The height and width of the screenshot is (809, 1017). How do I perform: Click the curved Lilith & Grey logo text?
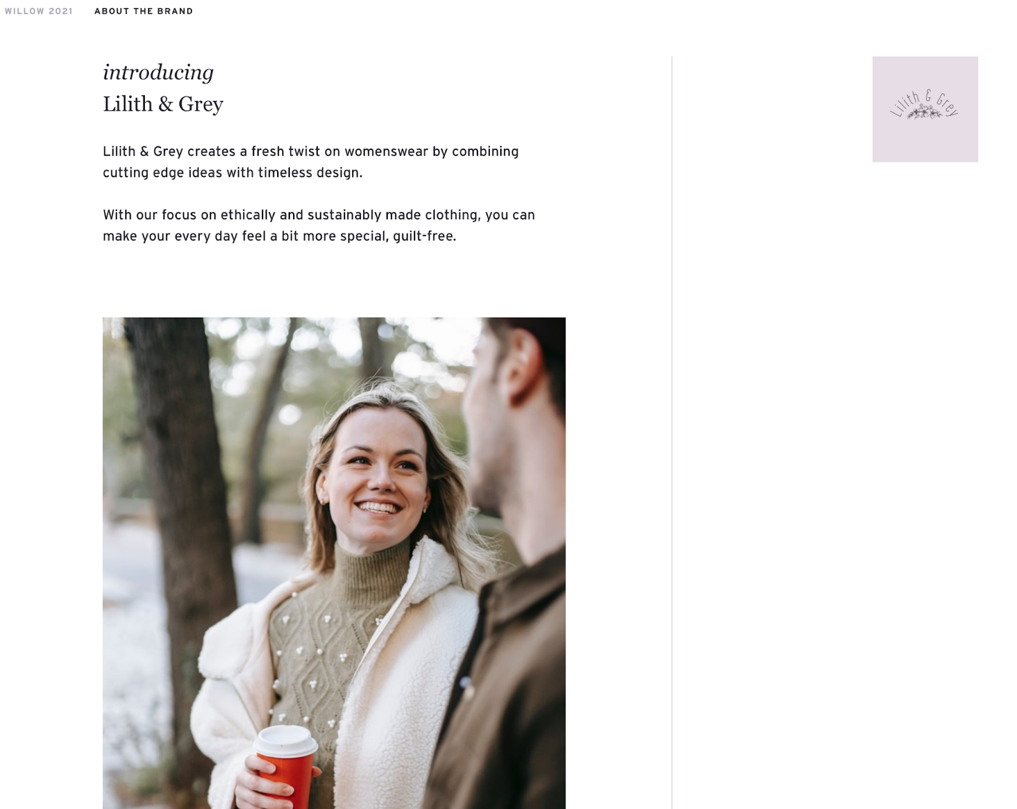pos(924,102)
